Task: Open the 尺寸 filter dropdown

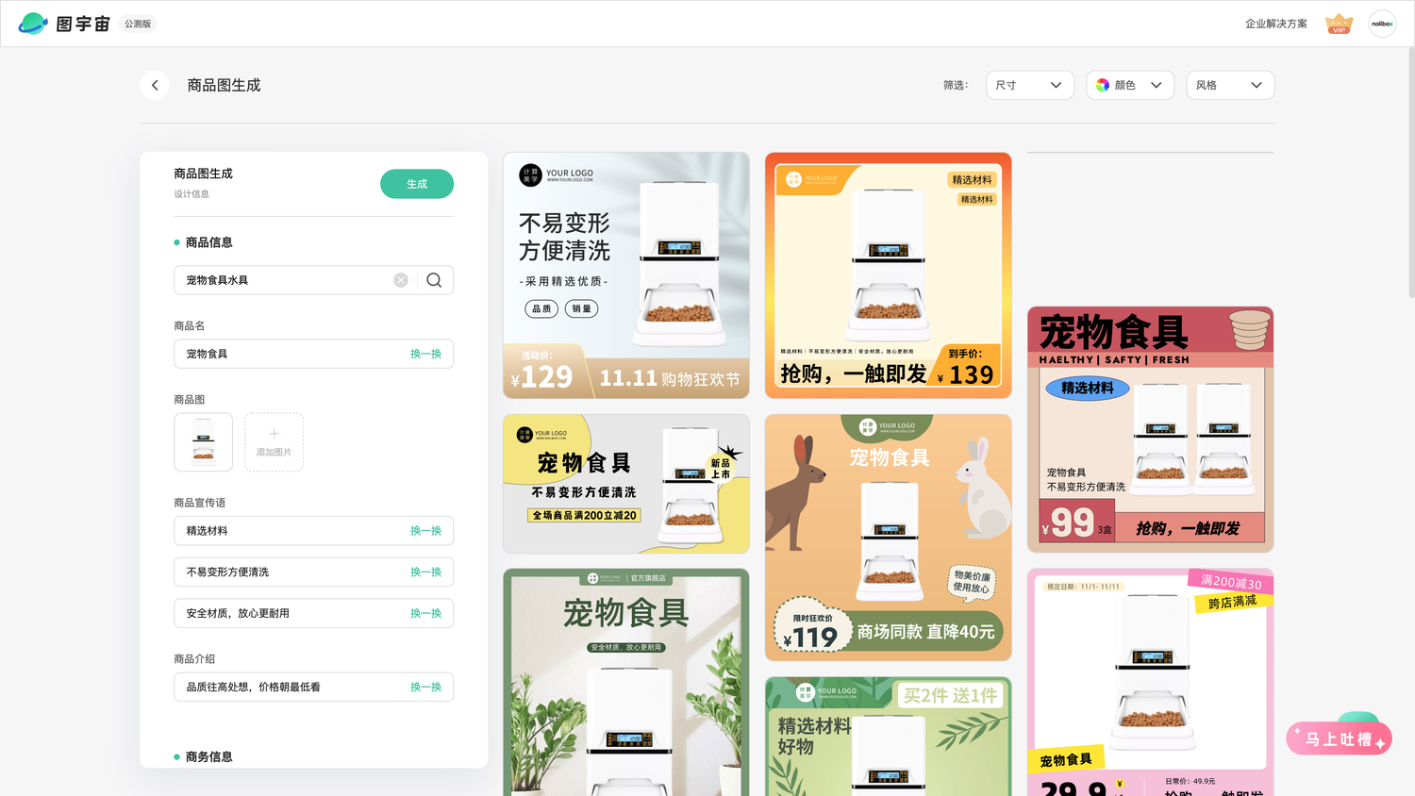Action: click(1029, 85)
